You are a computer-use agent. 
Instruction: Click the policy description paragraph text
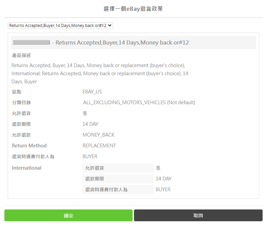click(x=100, y=74)
